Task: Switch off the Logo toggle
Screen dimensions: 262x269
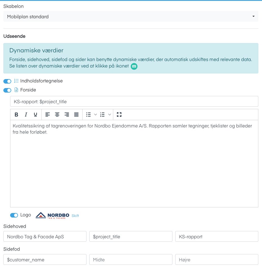Action: (x=14, y=215)
